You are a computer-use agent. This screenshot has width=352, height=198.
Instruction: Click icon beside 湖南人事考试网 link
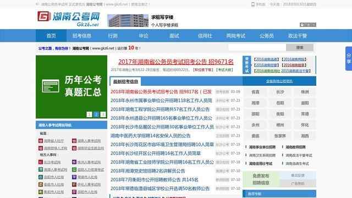click(x=74, y=141)
